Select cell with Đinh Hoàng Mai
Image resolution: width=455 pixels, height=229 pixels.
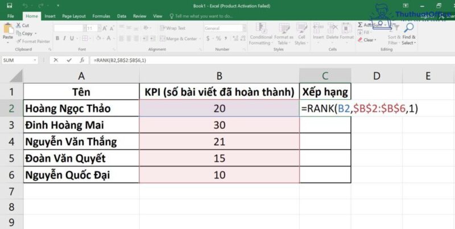[x=81, y=125]
